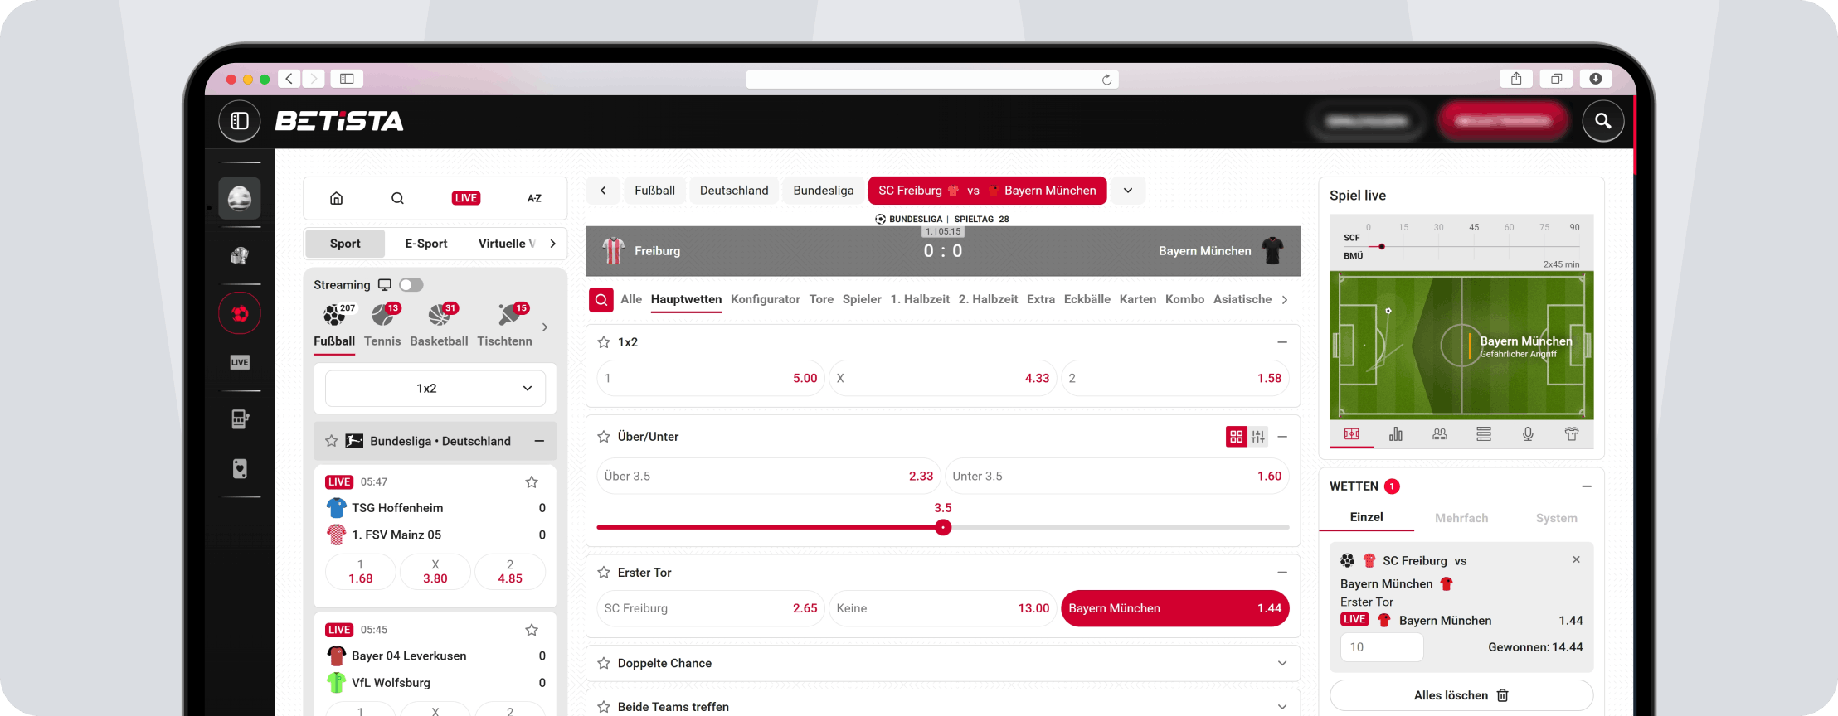Star the Beide Teams treffen market
The width and height of the screenshot is (1838, 716).
pyautogui.click(x=604, y=707)
